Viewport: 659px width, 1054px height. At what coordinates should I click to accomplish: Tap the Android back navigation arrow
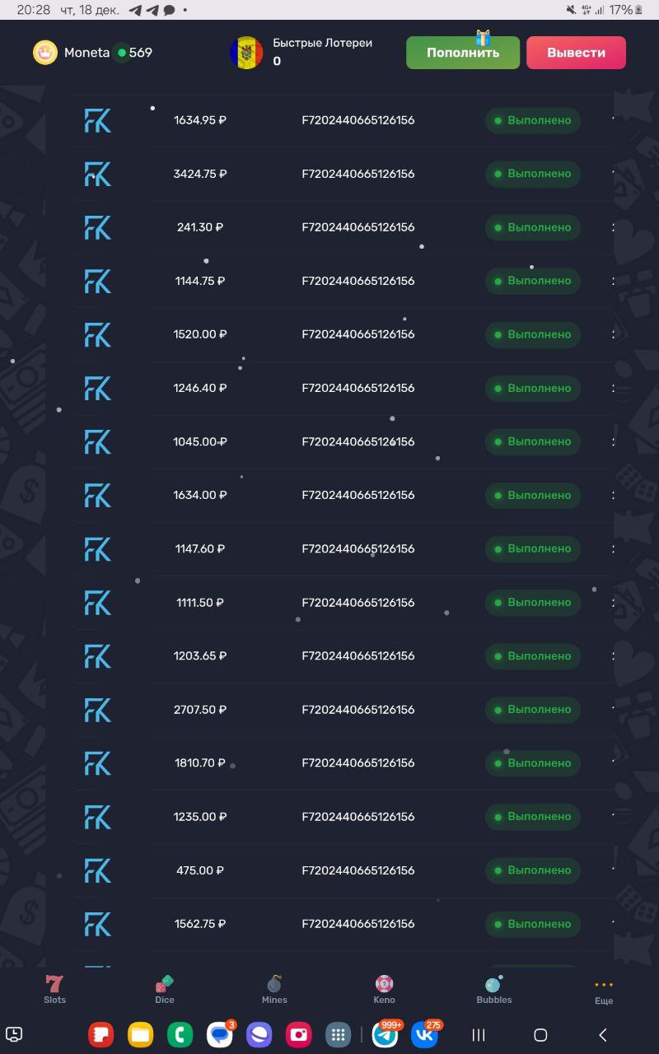pos(602,1035)
